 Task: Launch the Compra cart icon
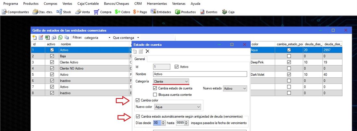pos(103,12)
